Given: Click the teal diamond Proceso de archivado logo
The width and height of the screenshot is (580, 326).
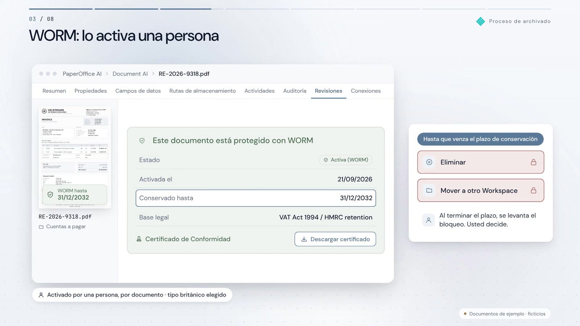Looking at the screenshot, I should 481,21.
